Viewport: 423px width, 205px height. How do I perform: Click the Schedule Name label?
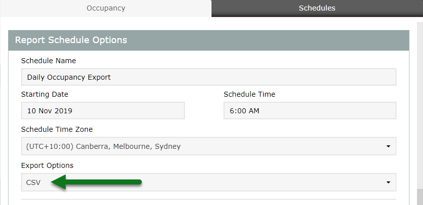coord(49,61)
